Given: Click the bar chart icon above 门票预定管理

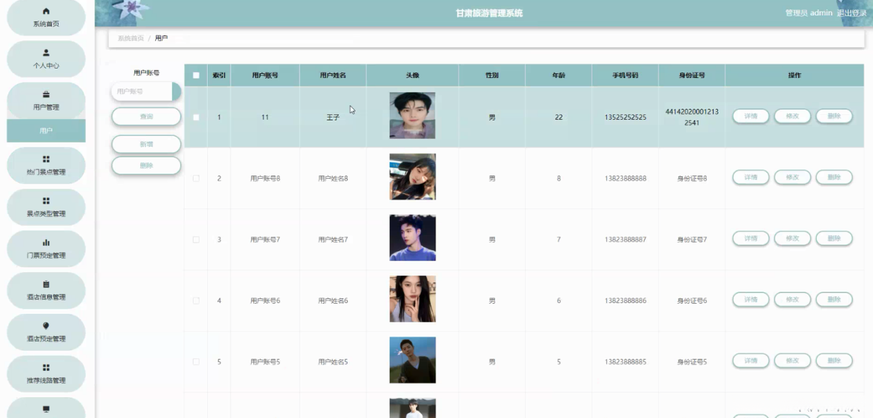Looking at the screenshot, I should [x=46, y=243].
